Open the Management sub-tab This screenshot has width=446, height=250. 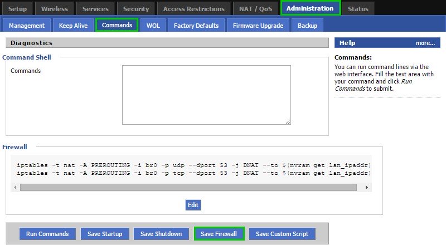(27, 26)
